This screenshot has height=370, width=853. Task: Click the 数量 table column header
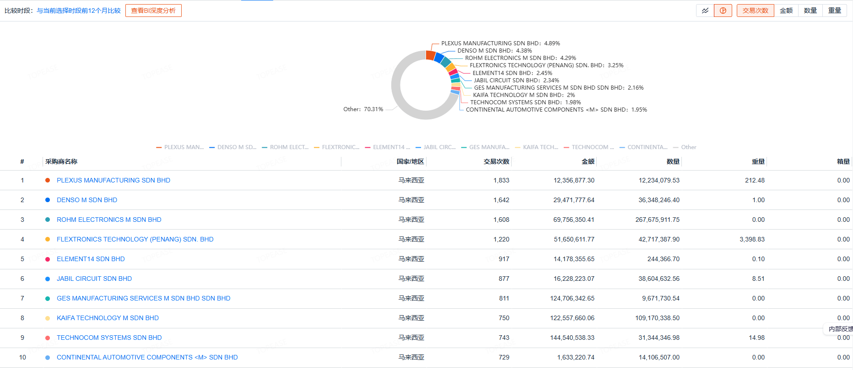point(673,161)
